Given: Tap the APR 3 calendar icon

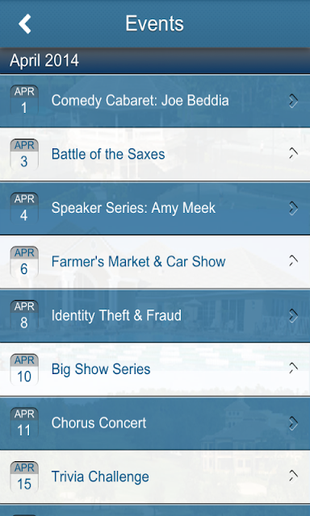Looking at the screenshot, I should (24, 154).
